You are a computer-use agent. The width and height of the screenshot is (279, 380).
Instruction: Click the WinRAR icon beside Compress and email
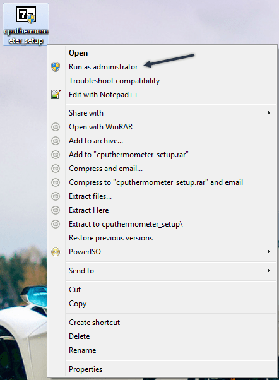(x=56, y=169)
